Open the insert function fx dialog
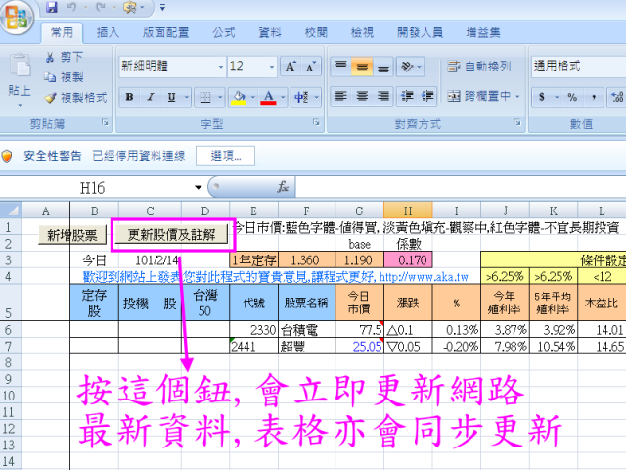Viewport: 626px width, 470px height. [x=283, y=187]
